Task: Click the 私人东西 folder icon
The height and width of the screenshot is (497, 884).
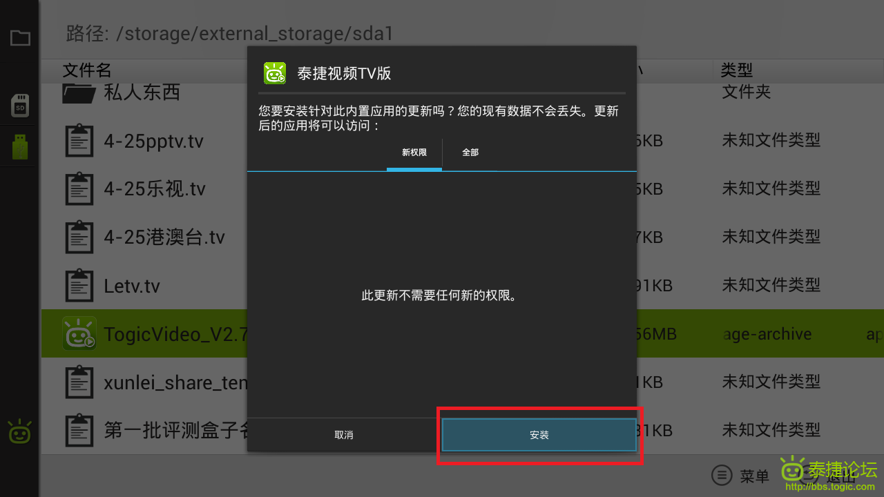Action: point(79,92)
